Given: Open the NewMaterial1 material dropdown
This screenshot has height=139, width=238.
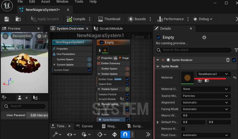Looking at the screenshot, I should point(214,74).
